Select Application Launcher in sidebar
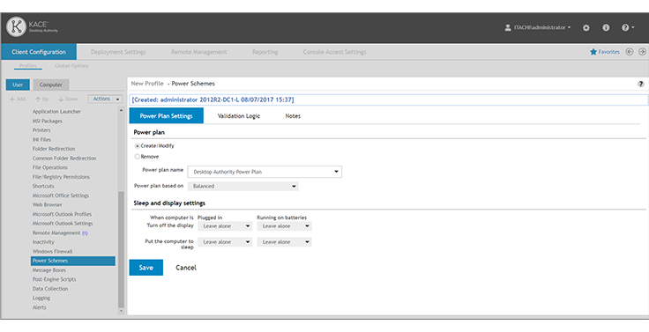The height and width of the screenshot is (332, 649). (56, 112)
